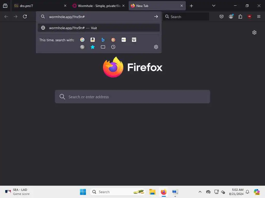Screen dimensions: 265x198
Task: Close the Wormhole tab
Action: pyautogui.click(x=123, y=6)
